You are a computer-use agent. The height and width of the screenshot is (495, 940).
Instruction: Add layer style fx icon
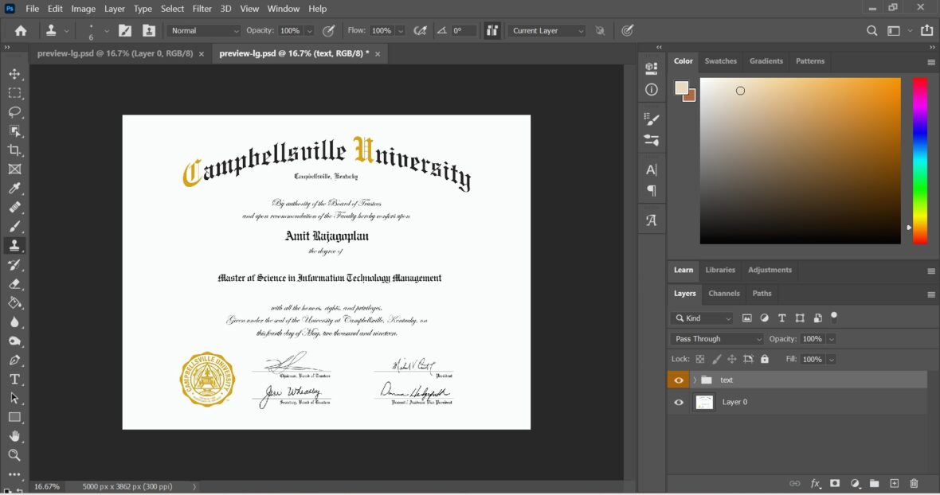pyautogui.click(x=815, y=483)
